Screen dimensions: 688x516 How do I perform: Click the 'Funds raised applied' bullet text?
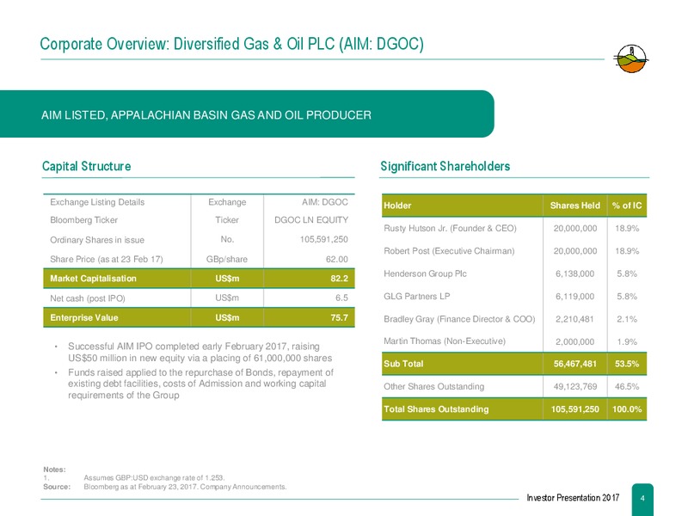tap(200, 384)
